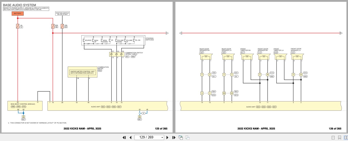This screenshot has height=141, width=348.
Task: Click the SEEK UP switch label
Action: click(x=96, y=41)
